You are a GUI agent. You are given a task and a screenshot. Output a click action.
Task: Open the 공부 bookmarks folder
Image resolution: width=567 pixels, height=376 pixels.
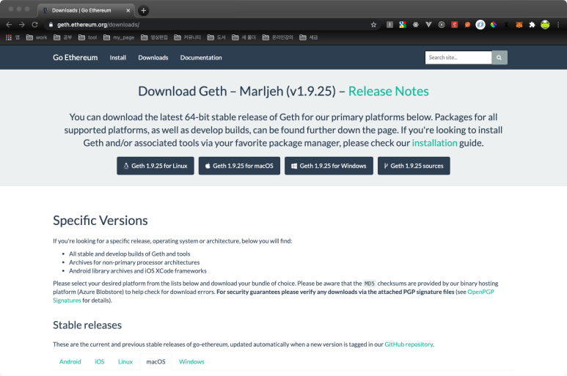[x=62, y=37]
